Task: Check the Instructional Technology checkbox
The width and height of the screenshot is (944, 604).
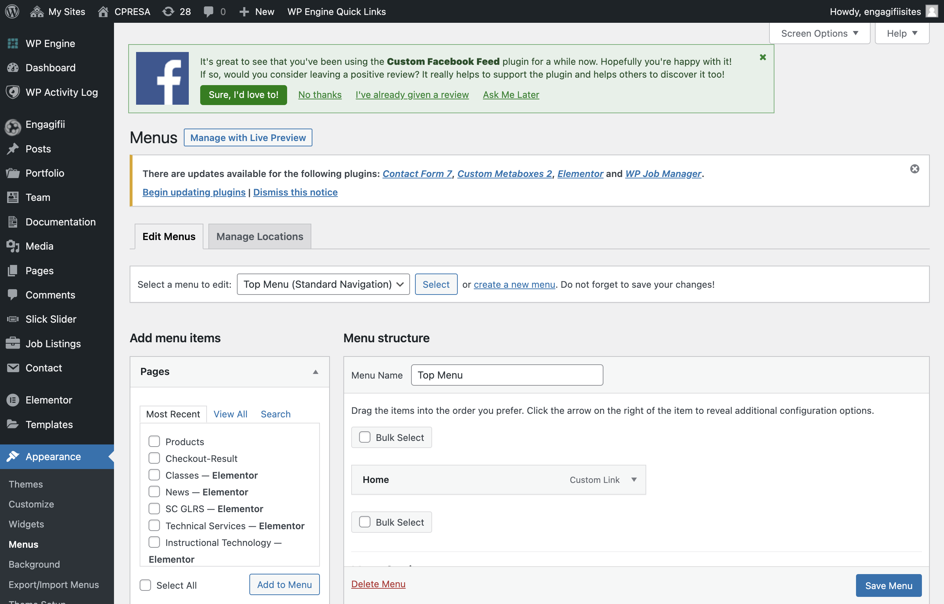Action: point(154,542)
